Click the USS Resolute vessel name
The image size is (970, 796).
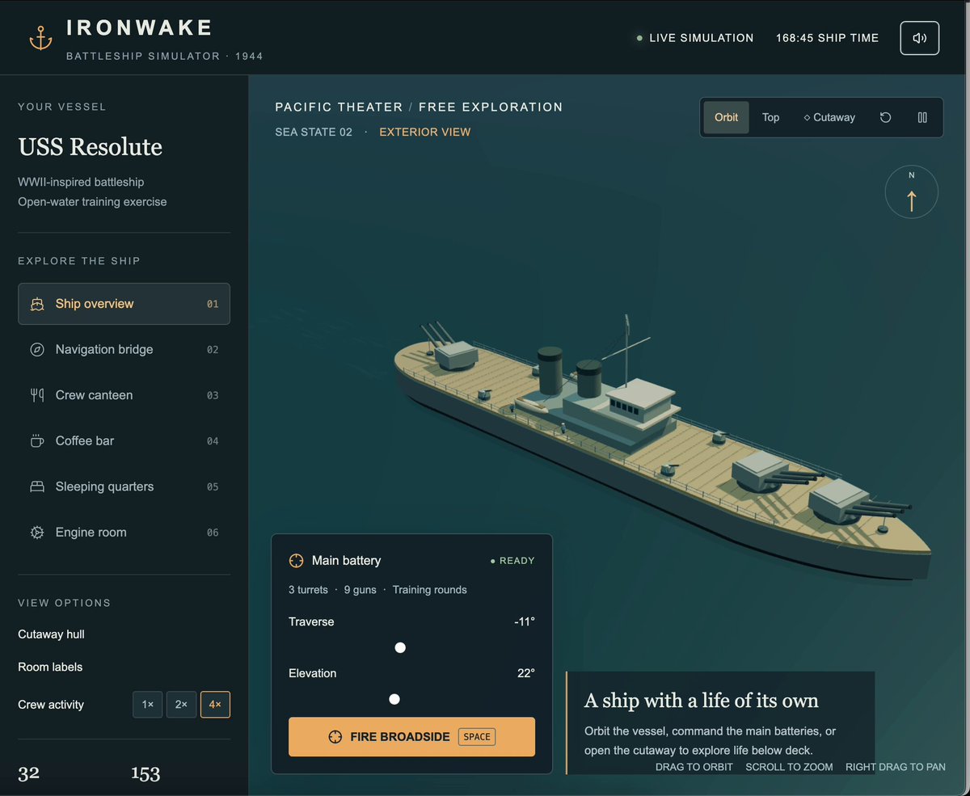tap(91, 147)
